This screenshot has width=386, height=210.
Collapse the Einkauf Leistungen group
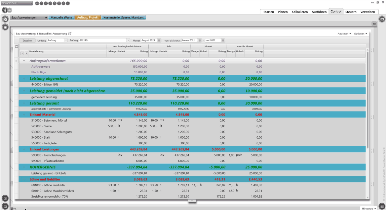24,149
